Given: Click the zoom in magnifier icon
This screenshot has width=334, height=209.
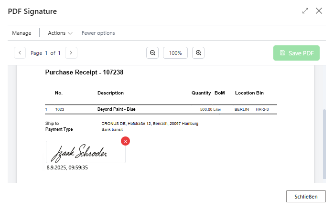Looking at the screenshot, I should [x=198, y=53].
